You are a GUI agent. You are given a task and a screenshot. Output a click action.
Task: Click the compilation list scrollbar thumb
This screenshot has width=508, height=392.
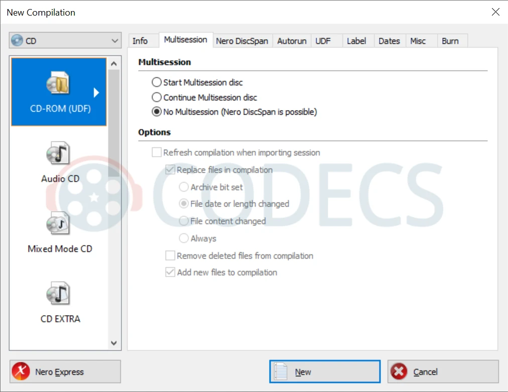[x=113, y=121]
